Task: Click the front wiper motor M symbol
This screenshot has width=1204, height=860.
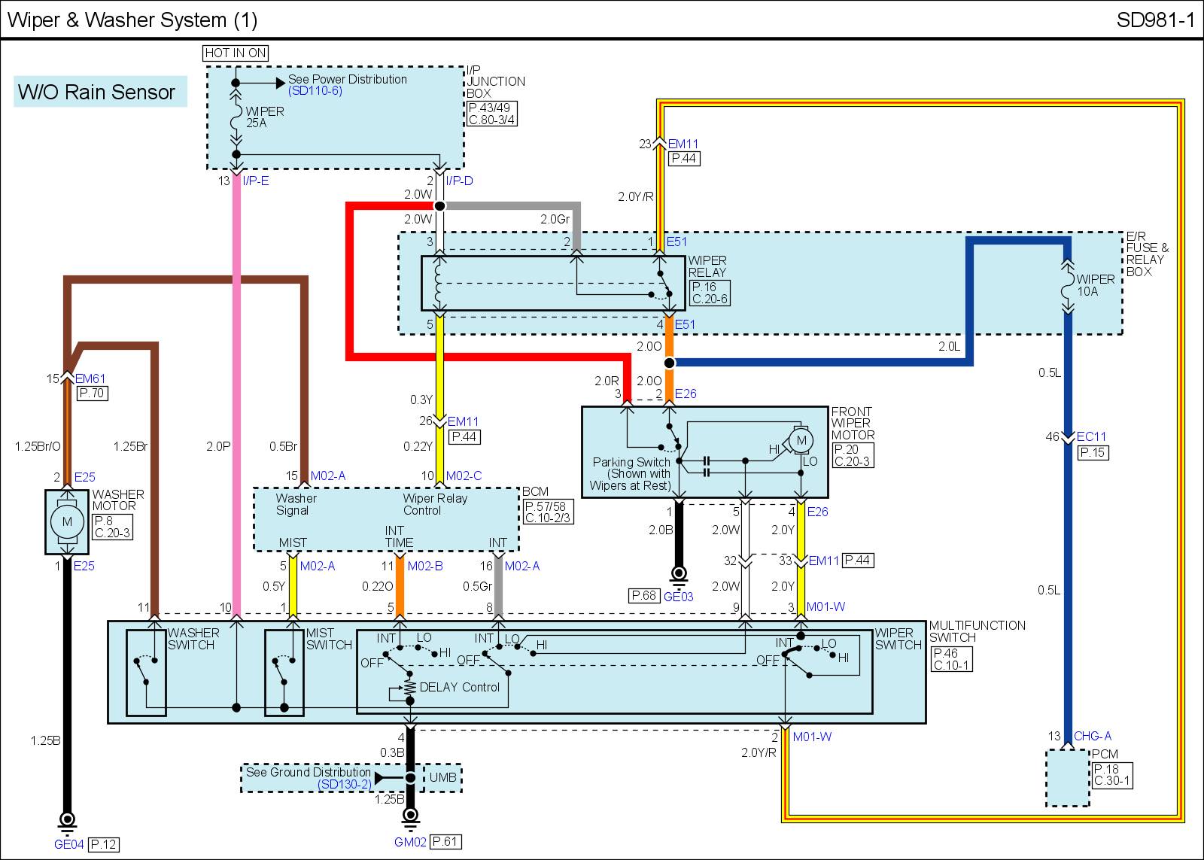Action: [801, 440]
